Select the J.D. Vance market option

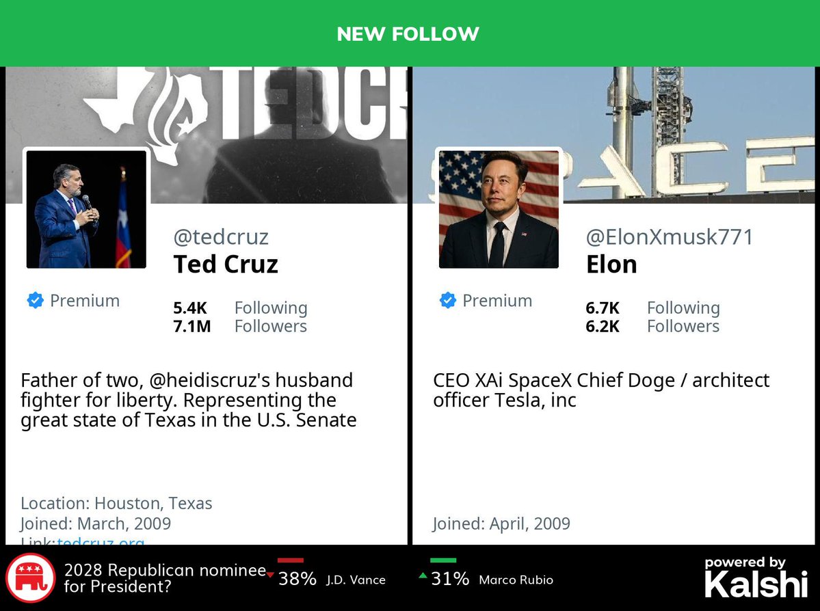coord(355,580)
